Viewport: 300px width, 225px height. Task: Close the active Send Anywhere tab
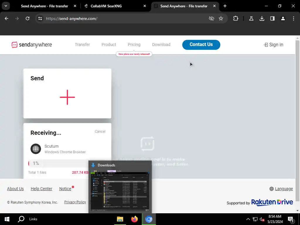(214, 6)
